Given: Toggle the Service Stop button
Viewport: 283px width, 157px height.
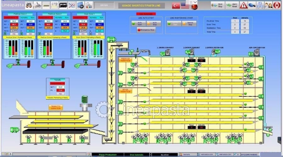Looking at the screenshot, I should pos(189,24).
